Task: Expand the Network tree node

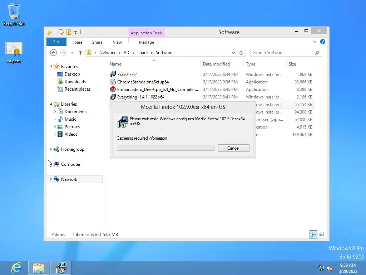Action: pyautogui.click(x=51, y=179)
